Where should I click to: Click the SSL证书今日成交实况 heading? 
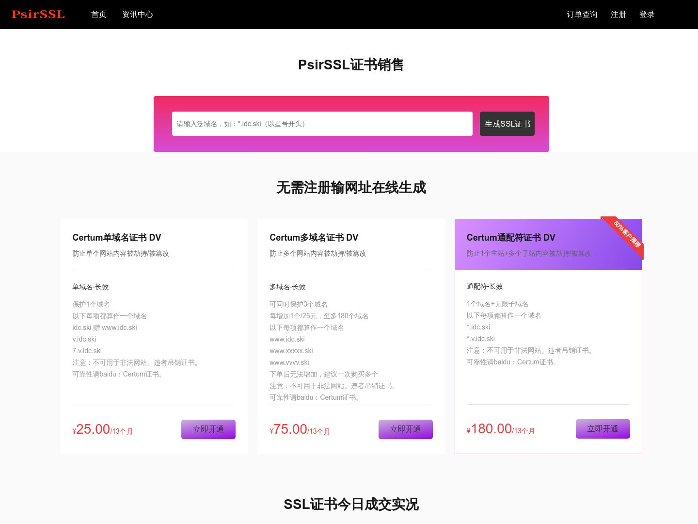[x=351, y=504]
